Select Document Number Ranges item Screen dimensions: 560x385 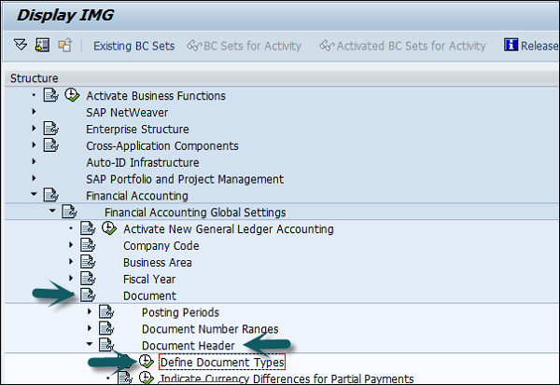tap(209, 329)
